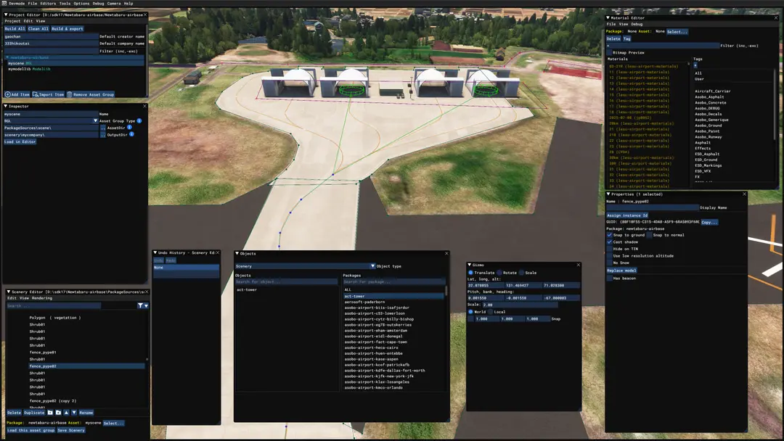Click the Save Scenery button
The width and height of the screenshot is (784, 441).
click(x=70, y=430)
